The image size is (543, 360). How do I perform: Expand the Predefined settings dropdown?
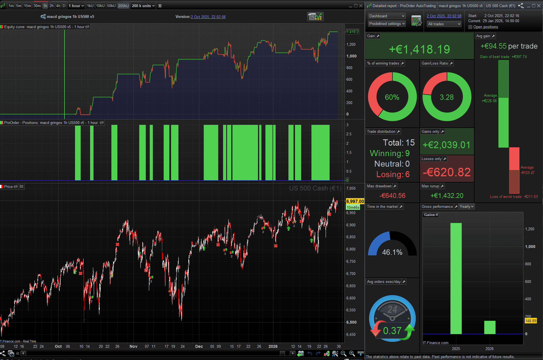tap(387, 24)
